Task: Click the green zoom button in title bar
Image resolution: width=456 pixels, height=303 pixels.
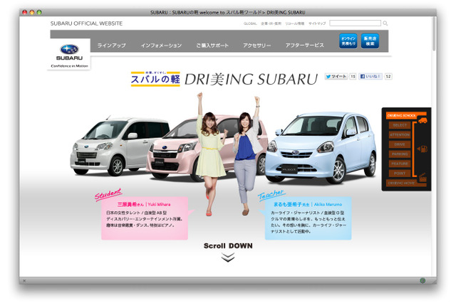Action: click(39, 12)
